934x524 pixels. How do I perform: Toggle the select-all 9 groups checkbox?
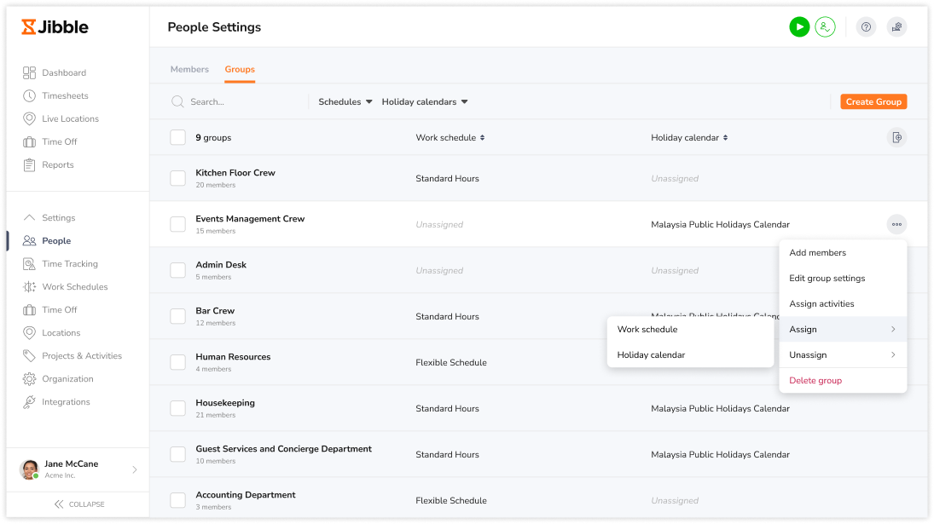pyautogui.click(x=177, y=137)
